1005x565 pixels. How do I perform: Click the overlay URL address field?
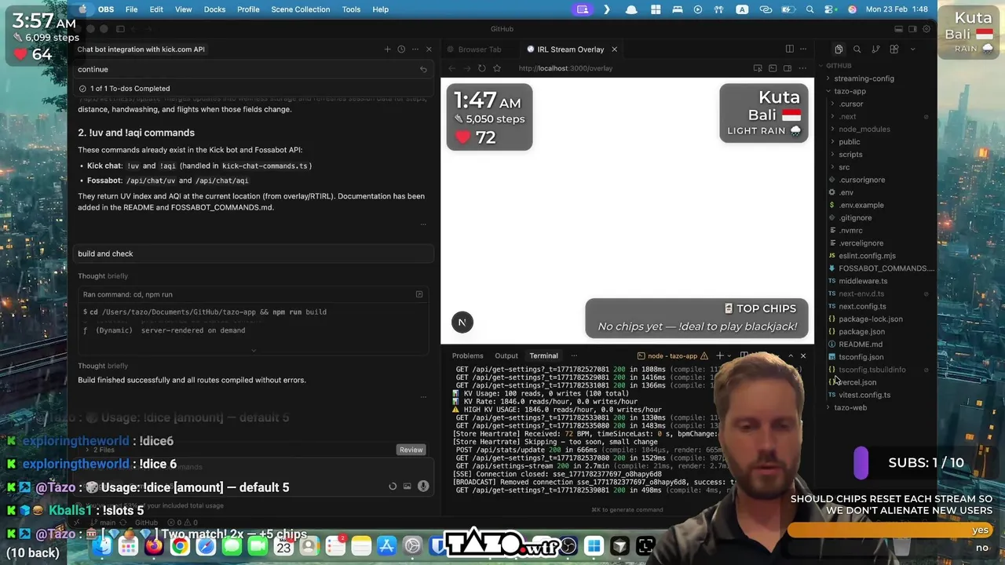[x=565, y=68]
